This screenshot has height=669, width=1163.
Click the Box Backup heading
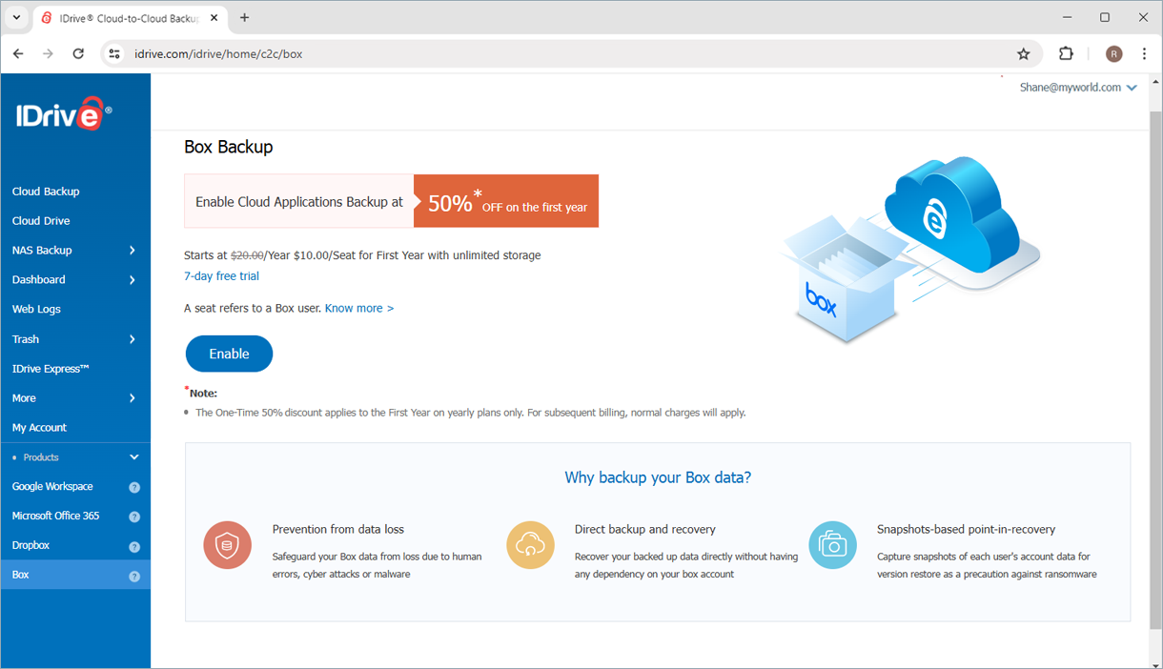pyautogui.click(x=229, y=148)
